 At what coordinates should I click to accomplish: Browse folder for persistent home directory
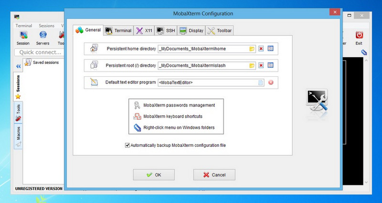pos(252,49)
